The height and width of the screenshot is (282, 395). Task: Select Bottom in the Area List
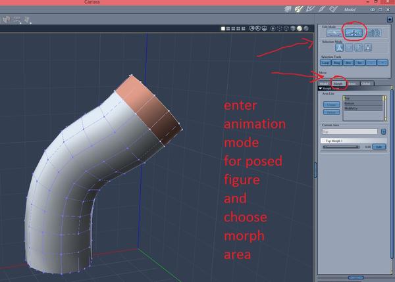click(x=363, y=103)
